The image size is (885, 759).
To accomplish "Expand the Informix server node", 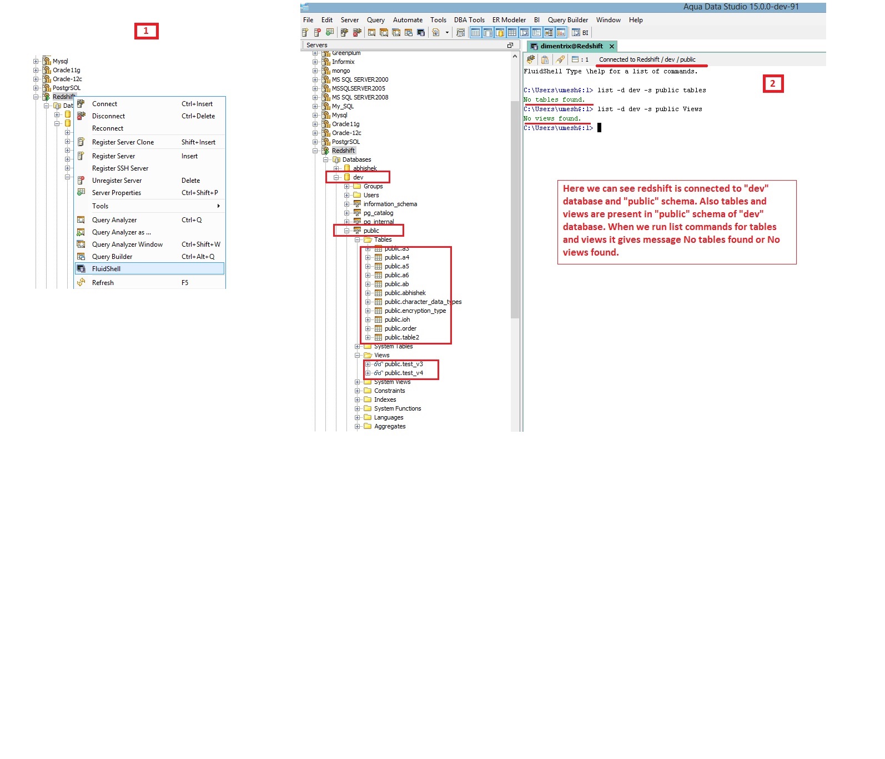I will pyautogui.click(x=315, y=62).
